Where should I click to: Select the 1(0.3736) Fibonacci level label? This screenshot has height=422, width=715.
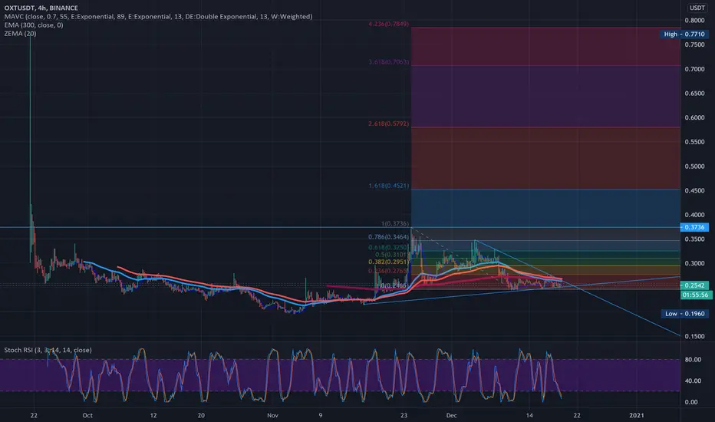(x=395, y=223)
